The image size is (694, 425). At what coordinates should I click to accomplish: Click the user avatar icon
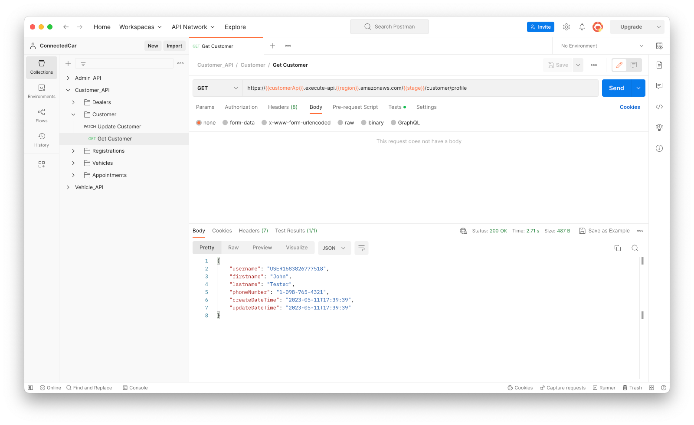click(x=598, y=27)
